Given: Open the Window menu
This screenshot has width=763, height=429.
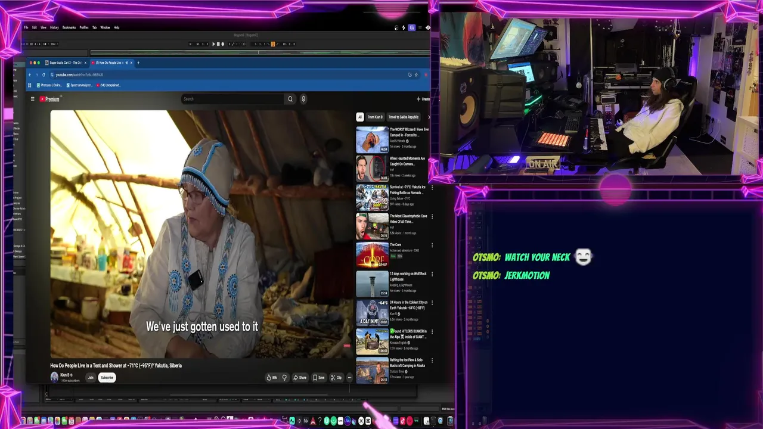Looking at the screenshot, I should click(x=105, y=27).
